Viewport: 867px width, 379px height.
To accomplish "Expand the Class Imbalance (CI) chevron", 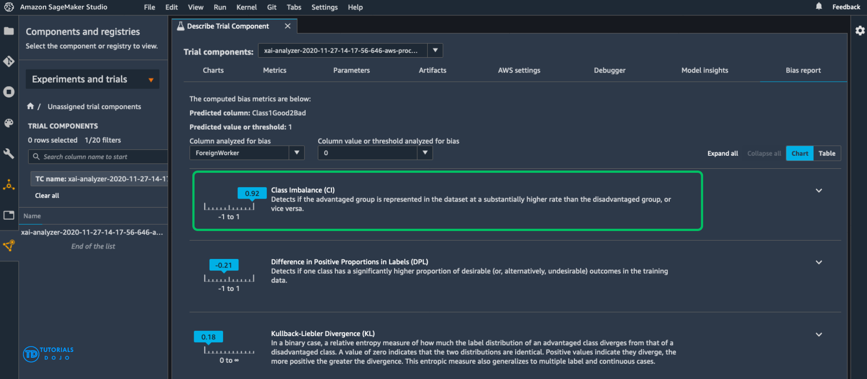I will [x=819, y=191].
